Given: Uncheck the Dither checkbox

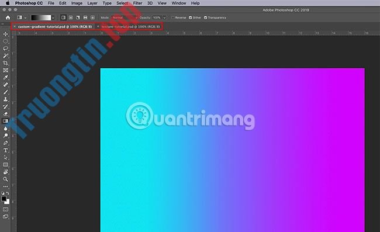Looking at the screenshot, I should click(x=191, y=18).
